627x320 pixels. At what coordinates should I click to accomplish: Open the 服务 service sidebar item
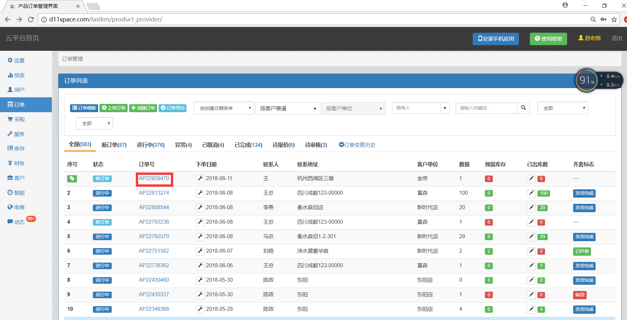[16, 134]
